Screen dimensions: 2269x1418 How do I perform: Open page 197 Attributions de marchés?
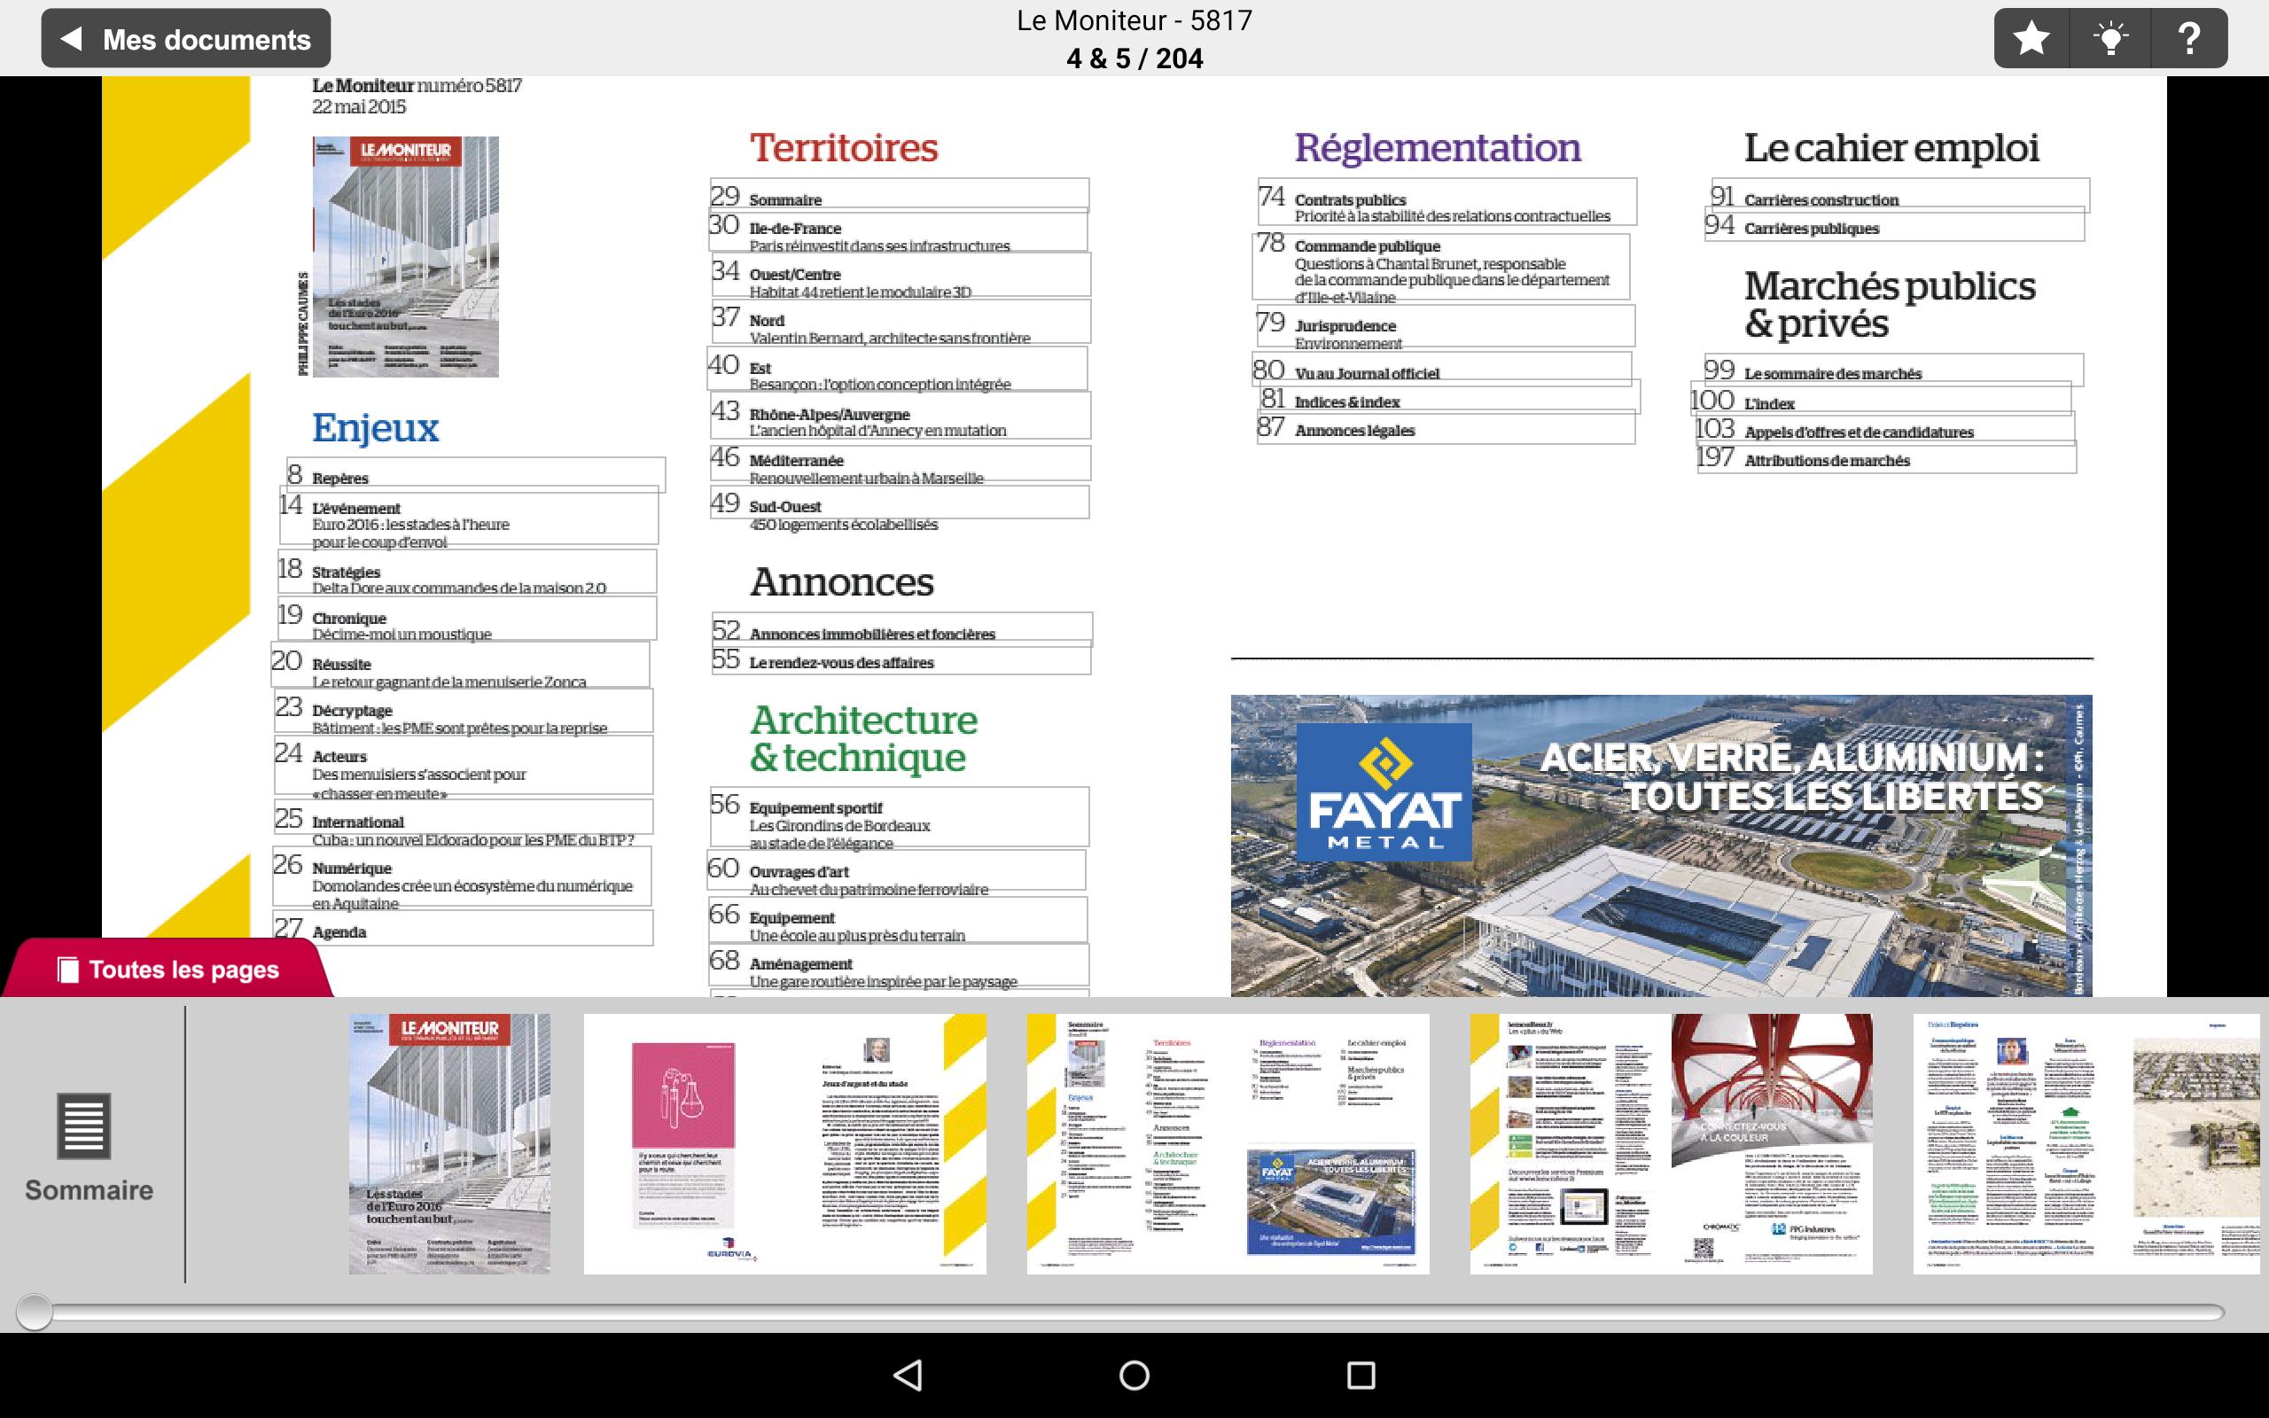(x=1886, y=456)
